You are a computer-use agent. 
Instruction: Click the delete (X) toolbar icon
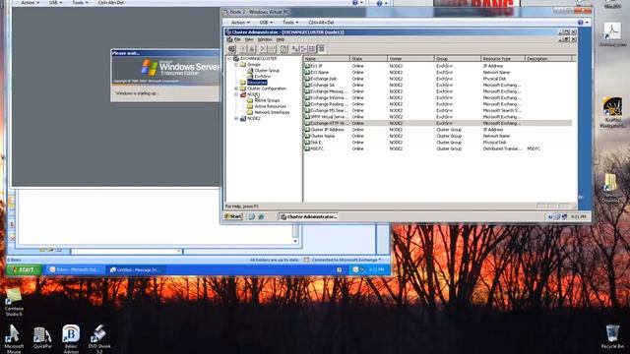point(263,49)
